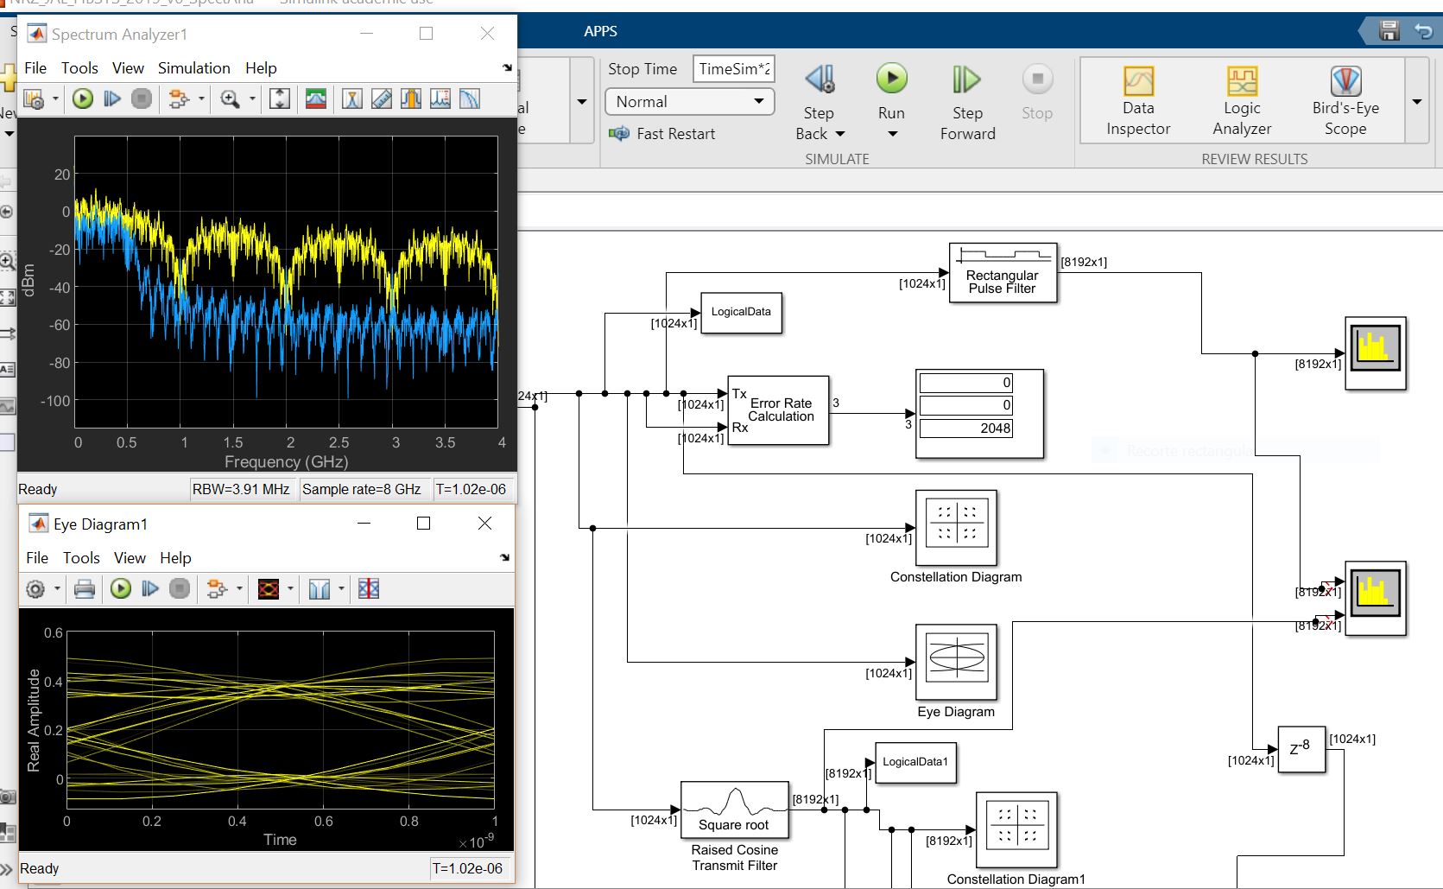1443x889 pixels.
Task: Click the Scale Axes Limits icon in Spectrum Analyzer
Action: tap(280, 99)
